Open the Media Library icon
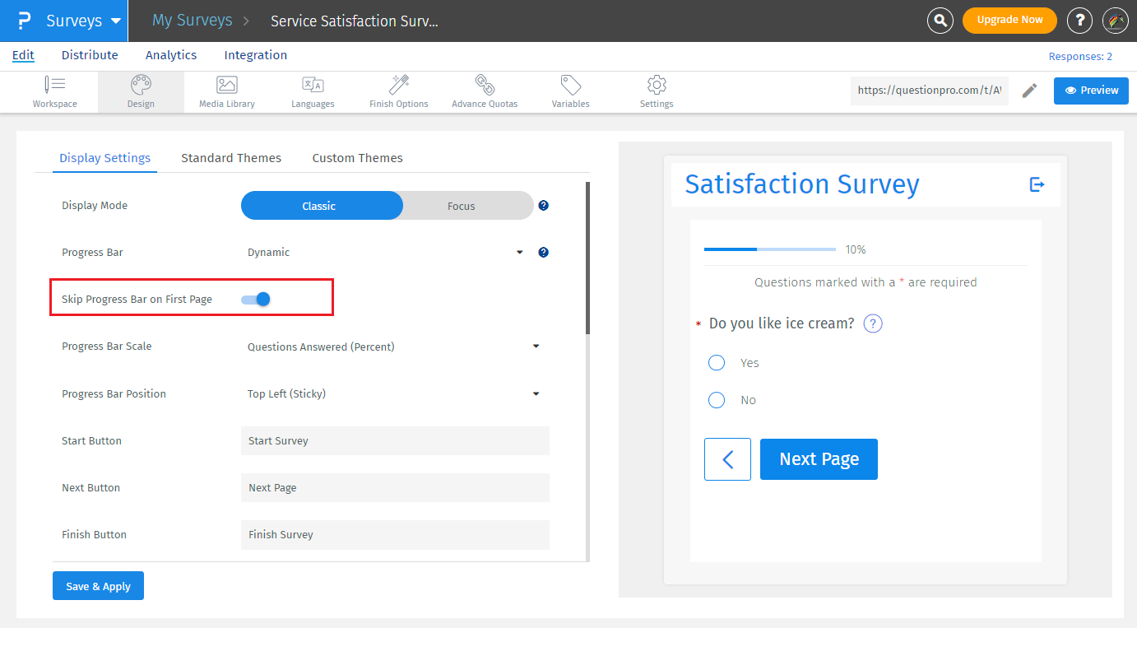Screen dimensions: 1137x670 (227, 85)
